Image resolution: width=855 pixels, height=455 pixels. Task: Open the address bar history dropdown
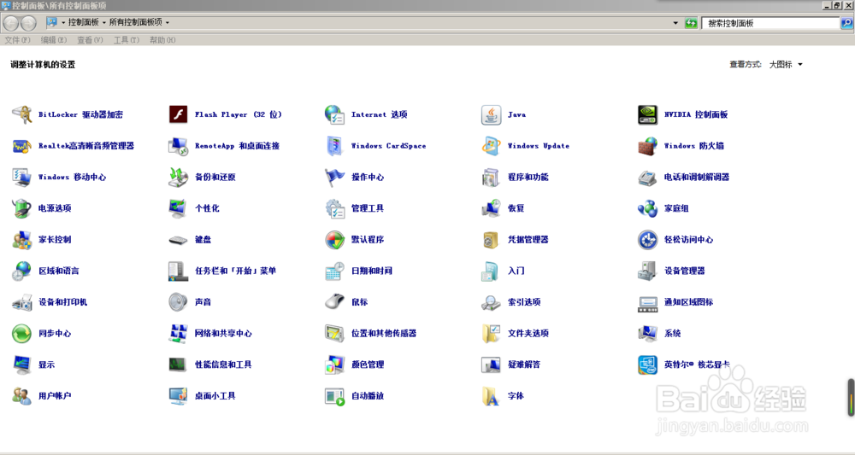(675, 23)
